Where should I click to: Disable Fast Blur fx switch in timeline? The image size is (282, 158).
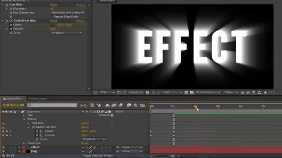[x=3, y=123]
